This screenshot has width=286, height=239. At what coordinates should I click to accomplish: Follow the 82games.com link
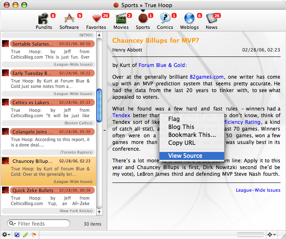coord(207,77)
